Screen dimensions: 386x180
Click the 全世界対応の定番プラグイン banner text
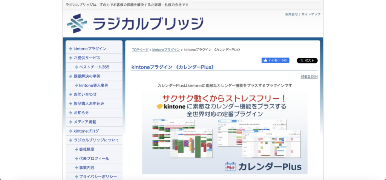[x=225, y=114]
